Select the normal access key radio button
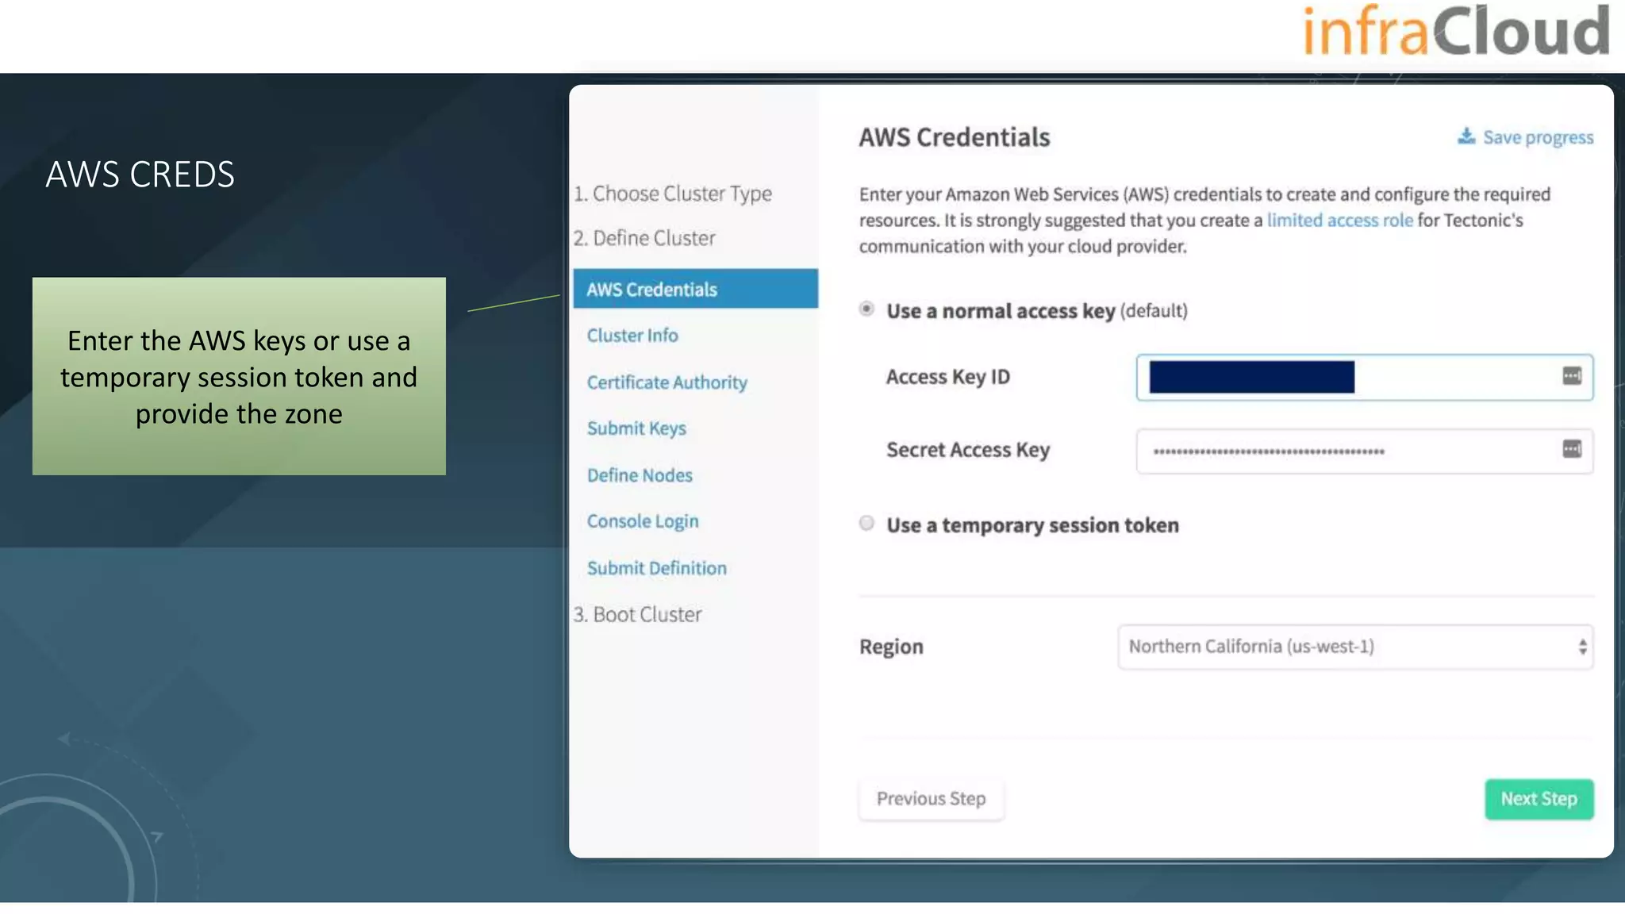This screenshot has width=1625, height=914. 866,309
